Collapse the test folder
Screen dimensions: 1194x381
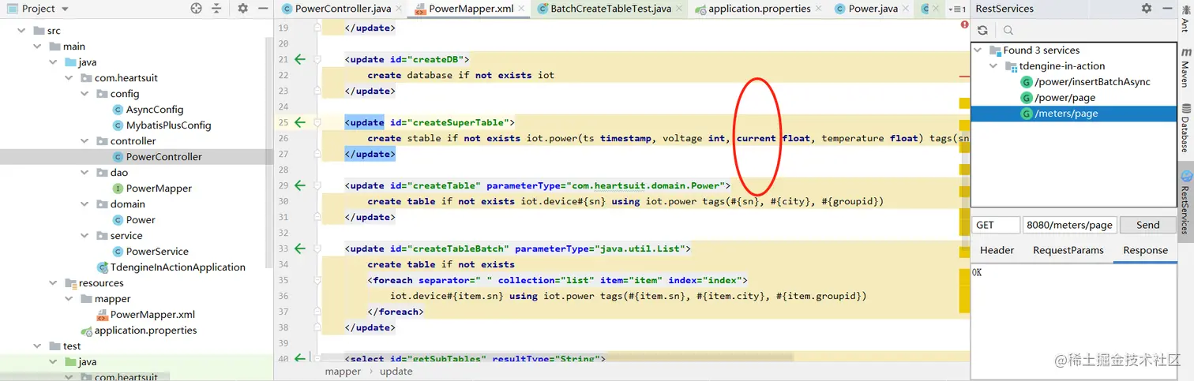coord(37,346)
